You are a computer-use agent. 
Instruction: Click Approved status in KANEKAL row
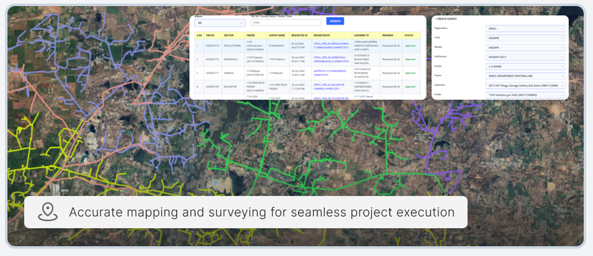coord(410,73)
